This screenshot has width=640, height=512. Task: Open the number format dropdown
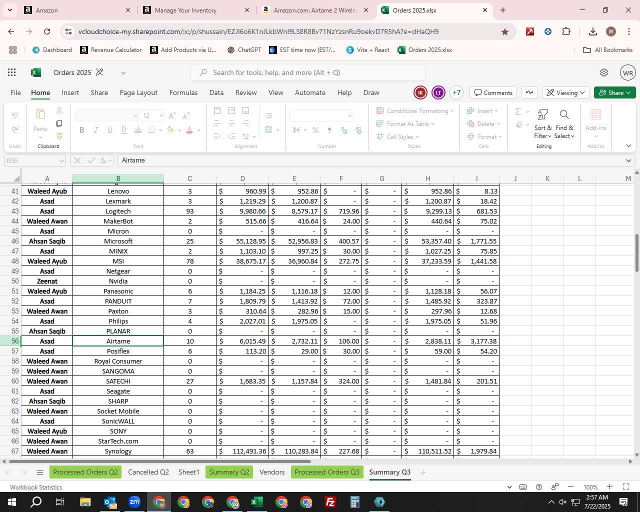tap(350, 116)
